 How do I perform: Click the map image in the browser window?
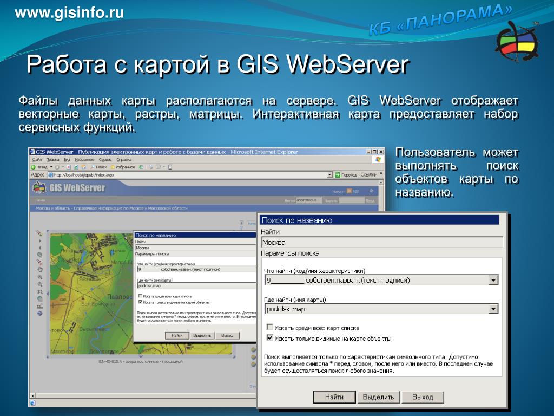tap(92, 294)
